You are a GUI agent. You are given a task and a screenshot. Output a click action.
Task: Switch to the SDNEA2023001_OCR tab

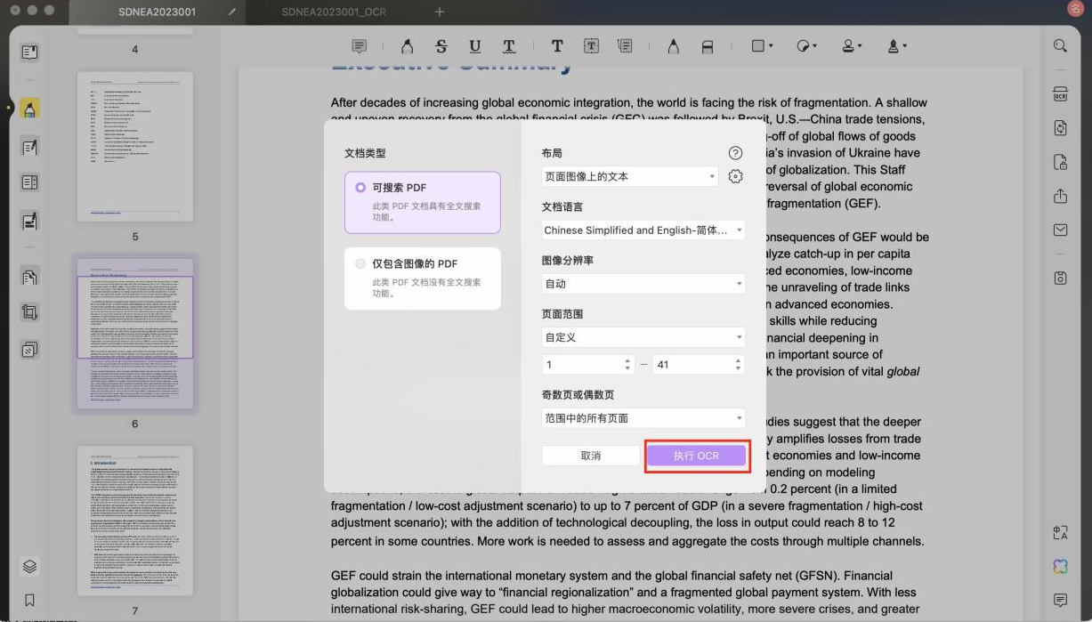[x=334, y=12]
